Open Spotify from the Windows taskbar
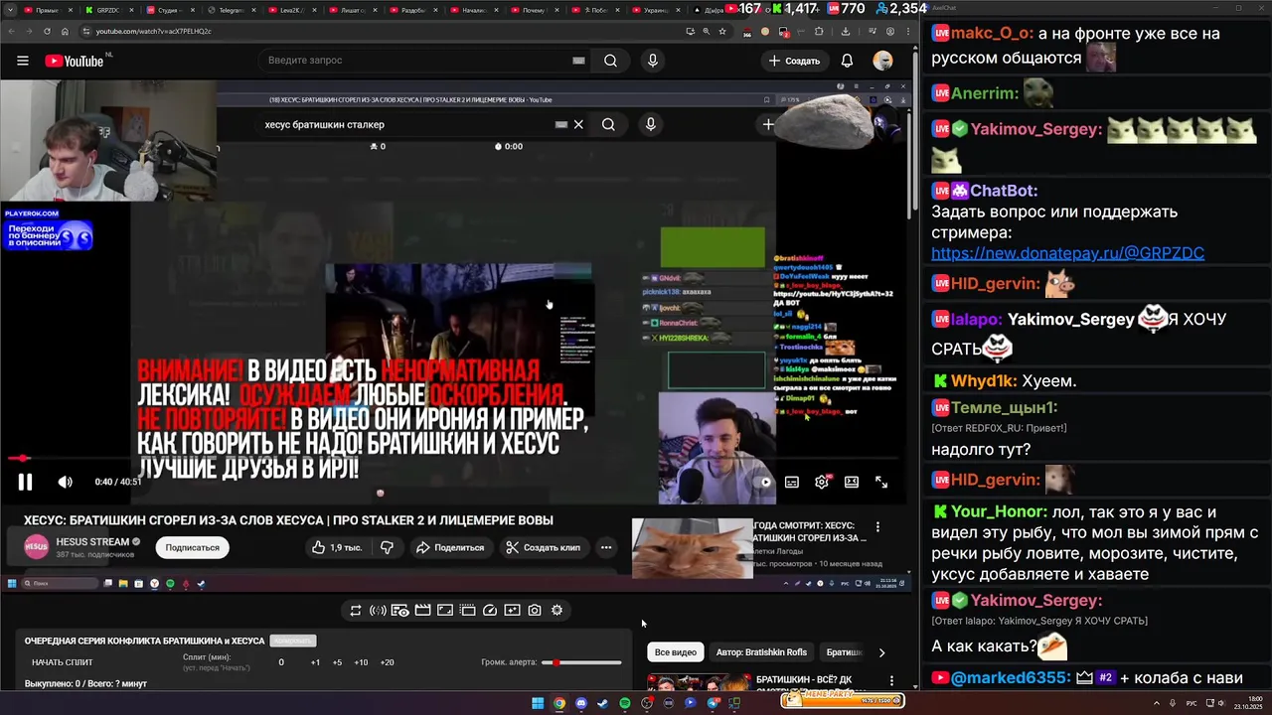 pos(625,703)
